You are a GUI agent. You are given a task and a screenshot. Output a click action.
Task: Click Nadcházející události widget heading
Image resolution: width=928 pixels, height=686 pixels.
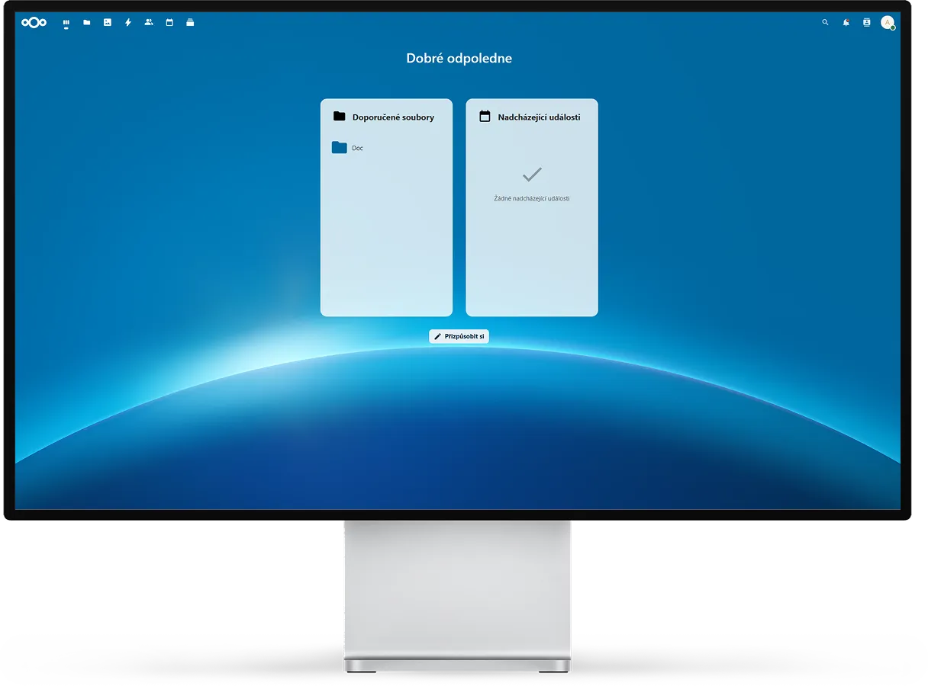click(x=539, y=117)
